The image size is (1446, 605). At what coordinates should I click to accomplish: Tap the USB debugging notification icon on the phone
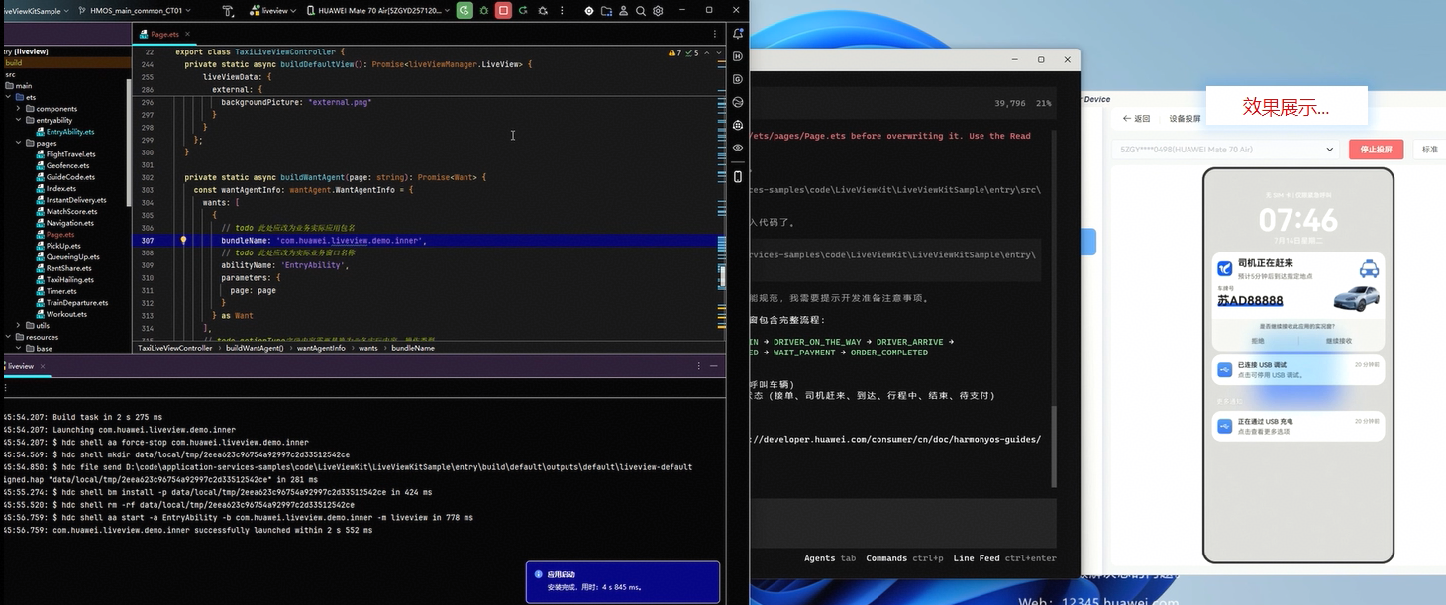[x=1226, y=370]
